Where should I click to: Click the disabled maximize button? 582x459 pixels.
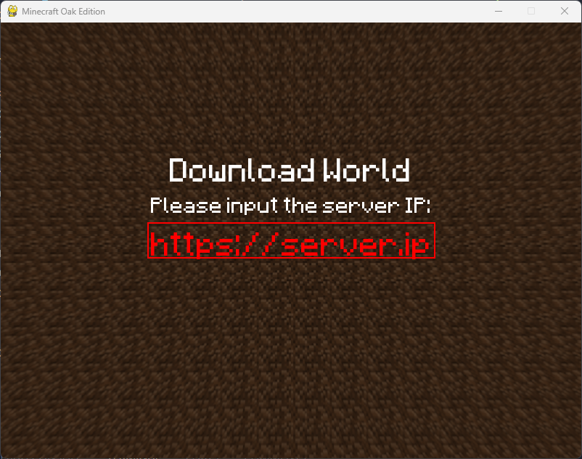coord(531,11)
